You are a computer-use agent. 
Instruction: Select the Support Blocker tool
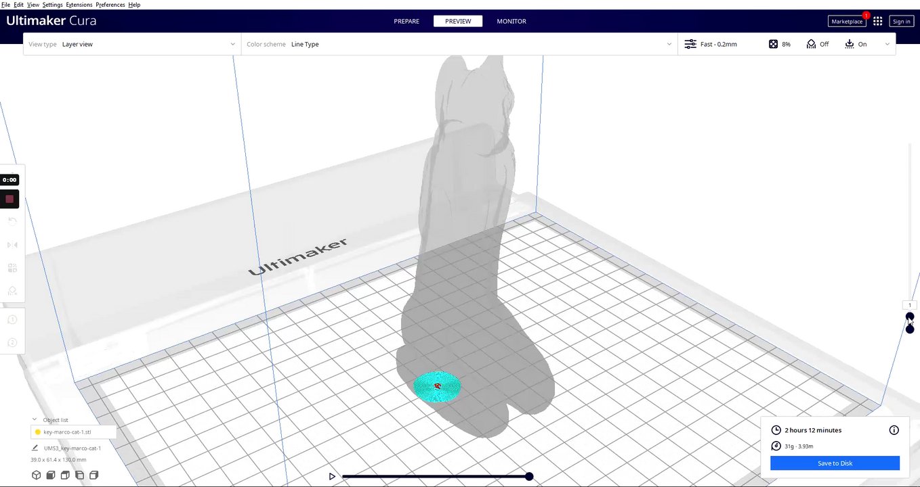12,291
